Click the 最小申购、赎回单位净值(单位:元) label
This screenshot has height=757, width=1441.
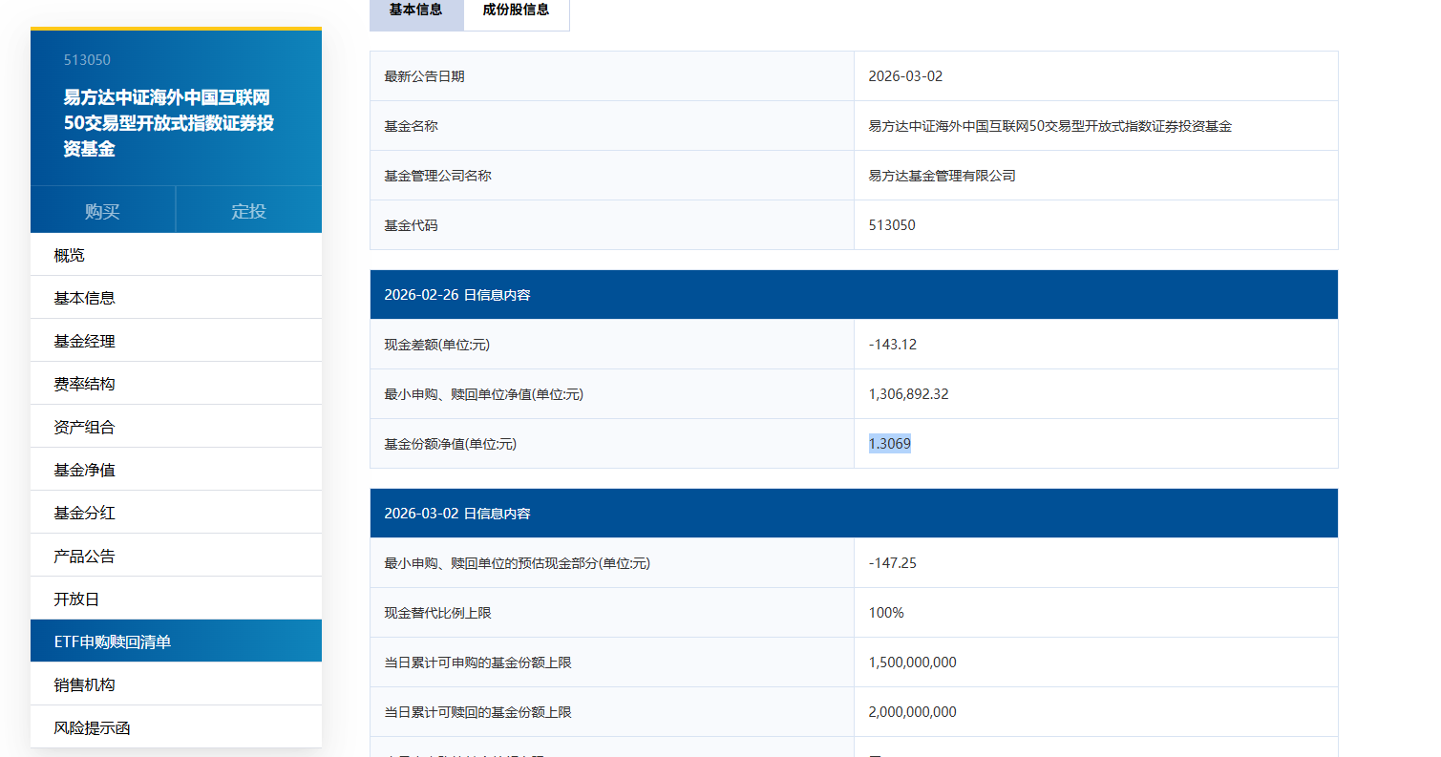(483, 394)
